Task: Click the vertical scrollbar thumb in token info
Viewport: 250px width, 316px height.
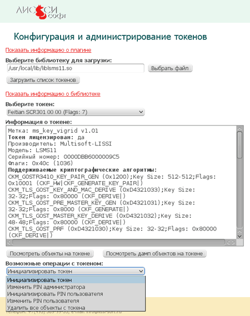Action: tap(239, 145)
